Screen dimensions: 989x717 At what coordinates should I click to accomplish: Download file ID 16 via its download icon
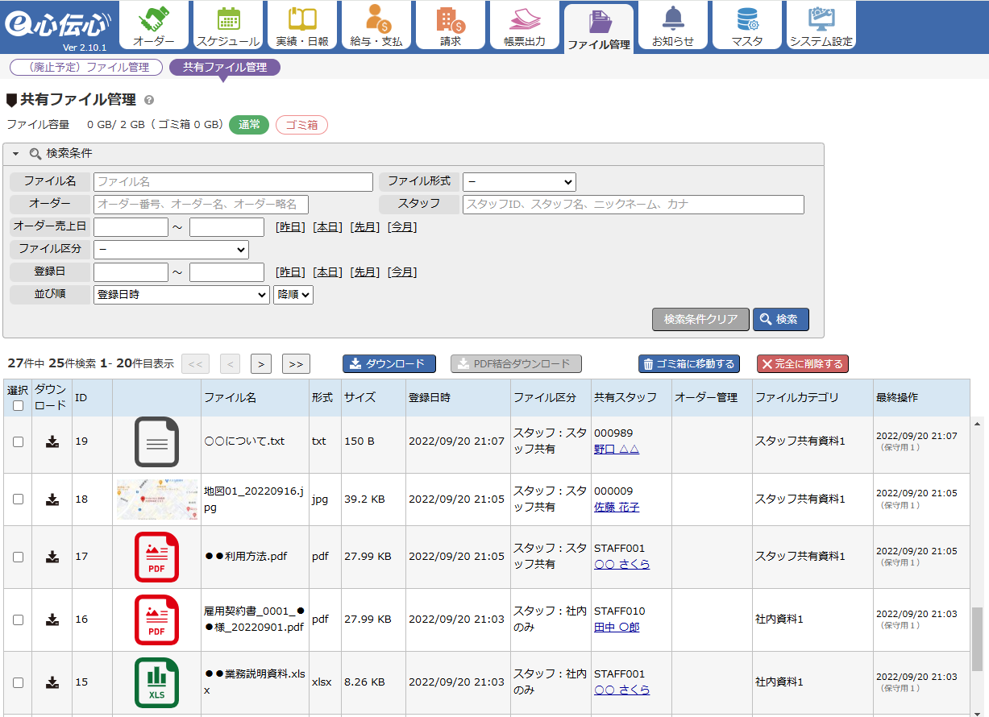(52, 620)
